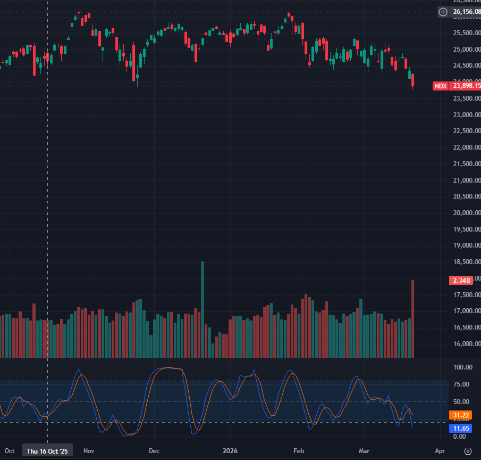Click the 20,000.00 price scale label
The height and width of the screenshot is (460, 481).
click(x=467, y=212)
